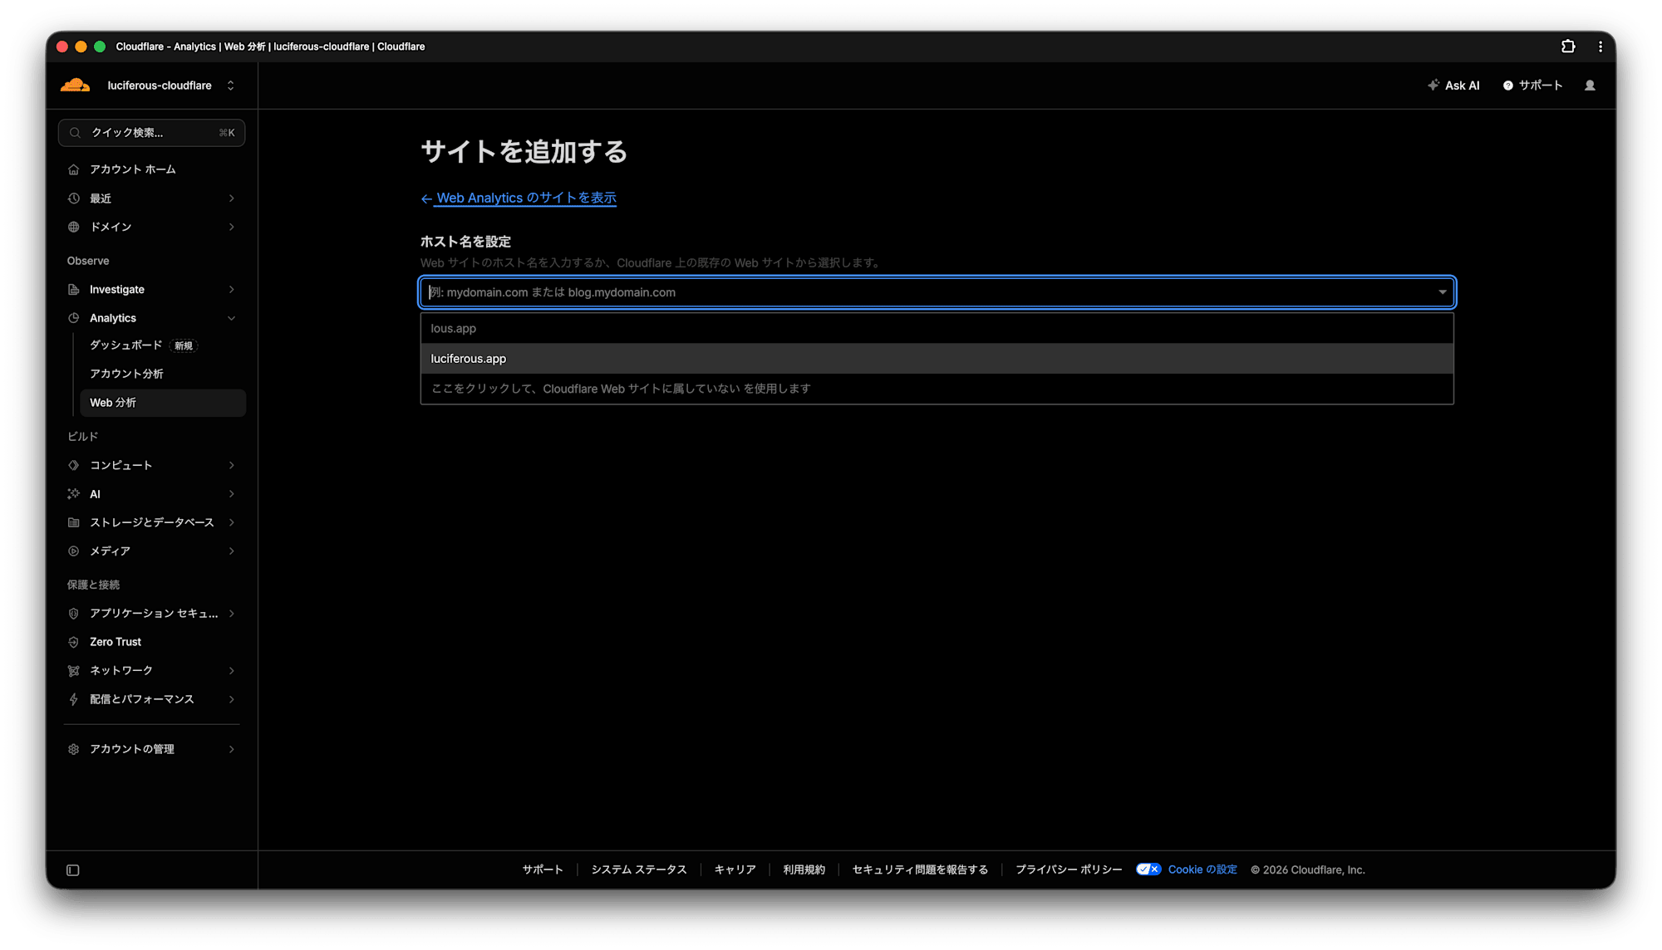This screenshot has width=1662, height=950.
Task: Open アカウント ホーム in the sidebar
Action: click(x=133, y=169)
